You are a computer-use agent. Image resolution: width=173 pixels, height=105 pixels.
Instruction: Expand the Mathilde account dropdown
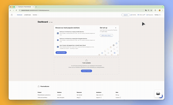(x=158, y=15)
